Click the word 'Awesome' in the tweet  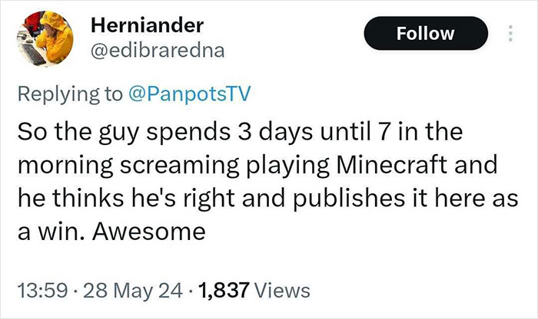(x=148, y=232)
